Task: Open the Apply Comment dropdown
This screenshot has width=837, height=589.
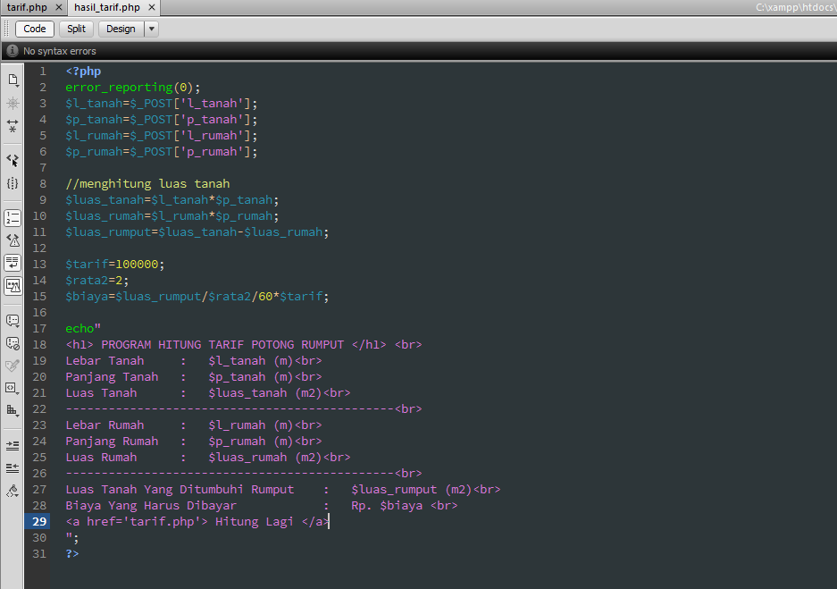Action: point(13,320)
